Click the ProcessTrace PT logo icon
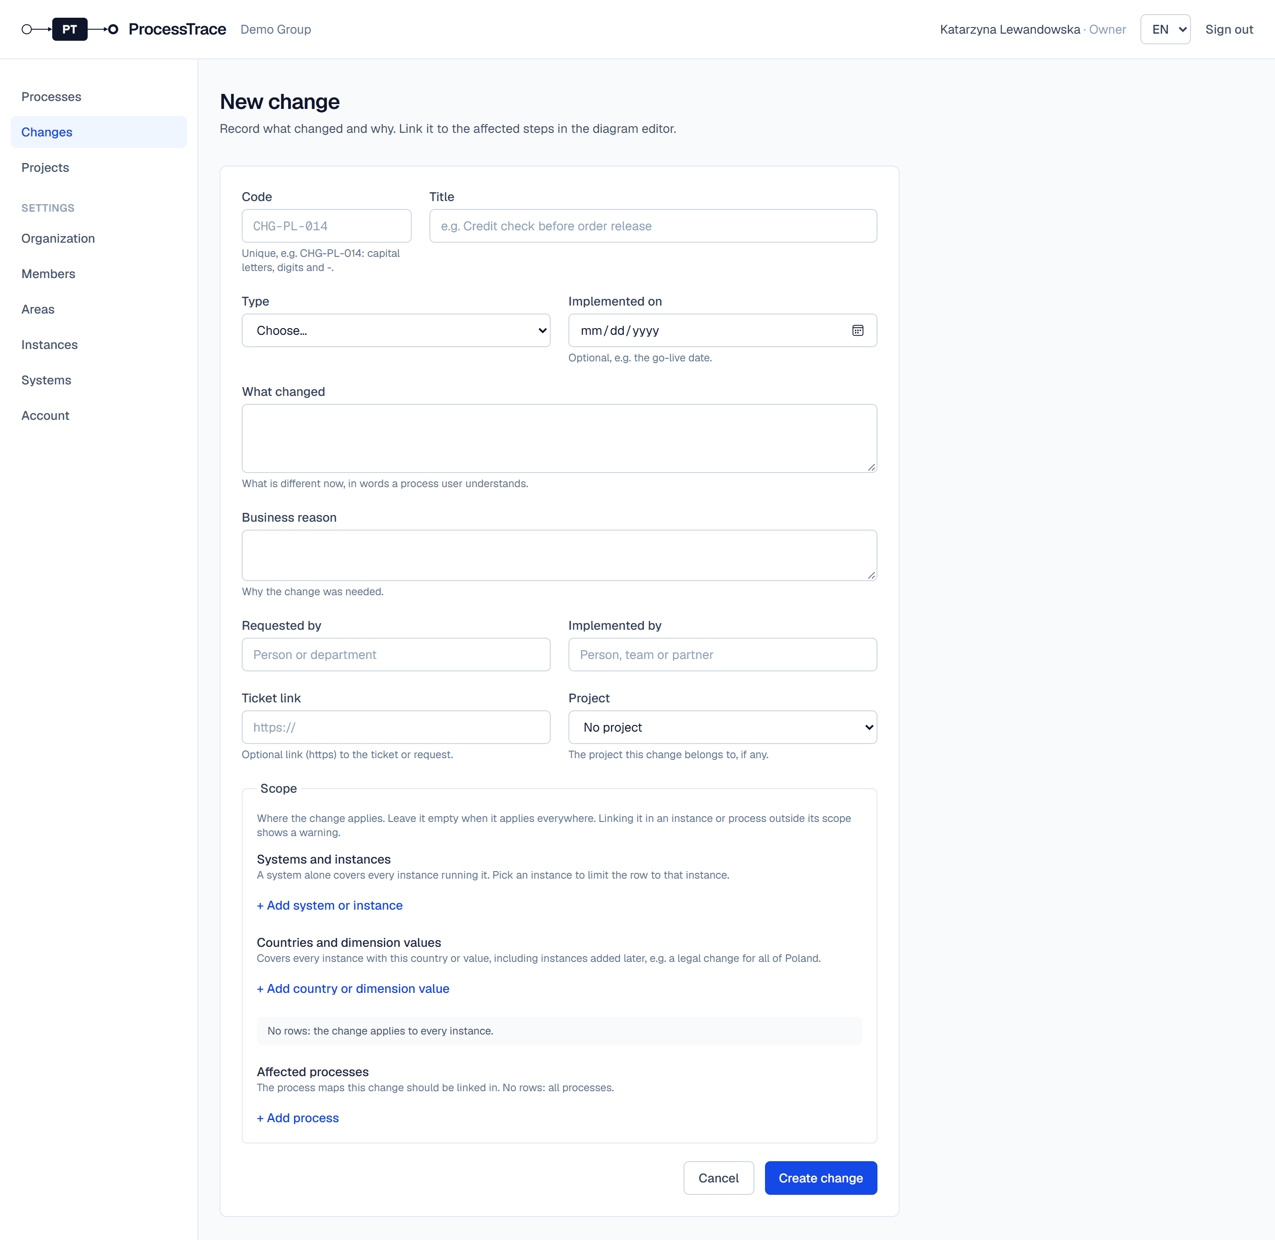The height and width of the screenshot is (1240, 1275). coord(70,29)
